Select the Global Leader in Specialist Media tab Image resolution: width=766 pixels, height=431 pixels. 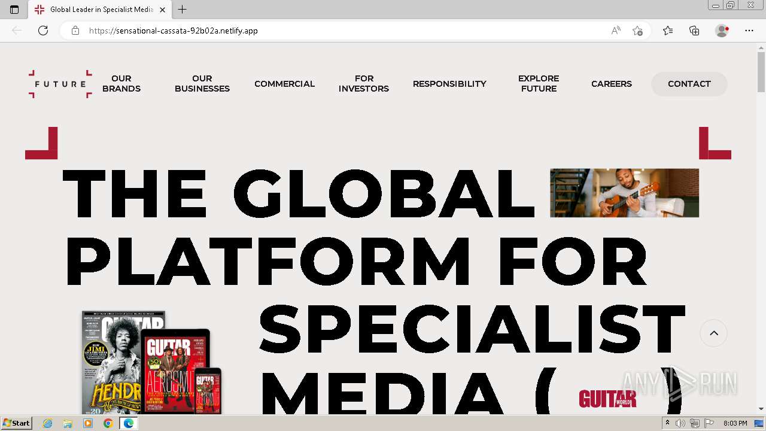tap(100, 10)
